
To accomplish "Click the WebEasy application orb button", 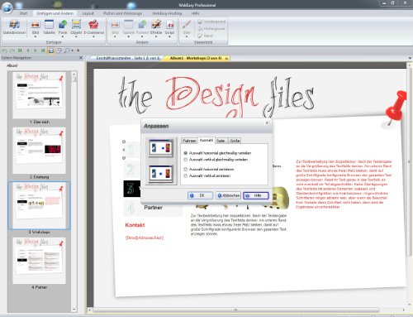I will point(7,7).
